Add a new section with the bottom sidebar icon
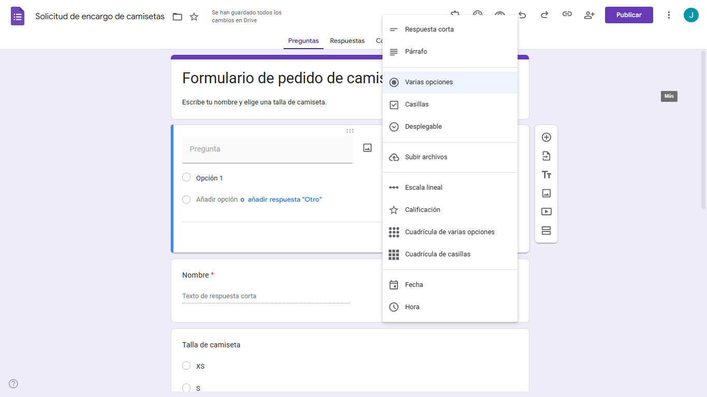This screenshot has height=397, width=707. (x=546, y=231)
